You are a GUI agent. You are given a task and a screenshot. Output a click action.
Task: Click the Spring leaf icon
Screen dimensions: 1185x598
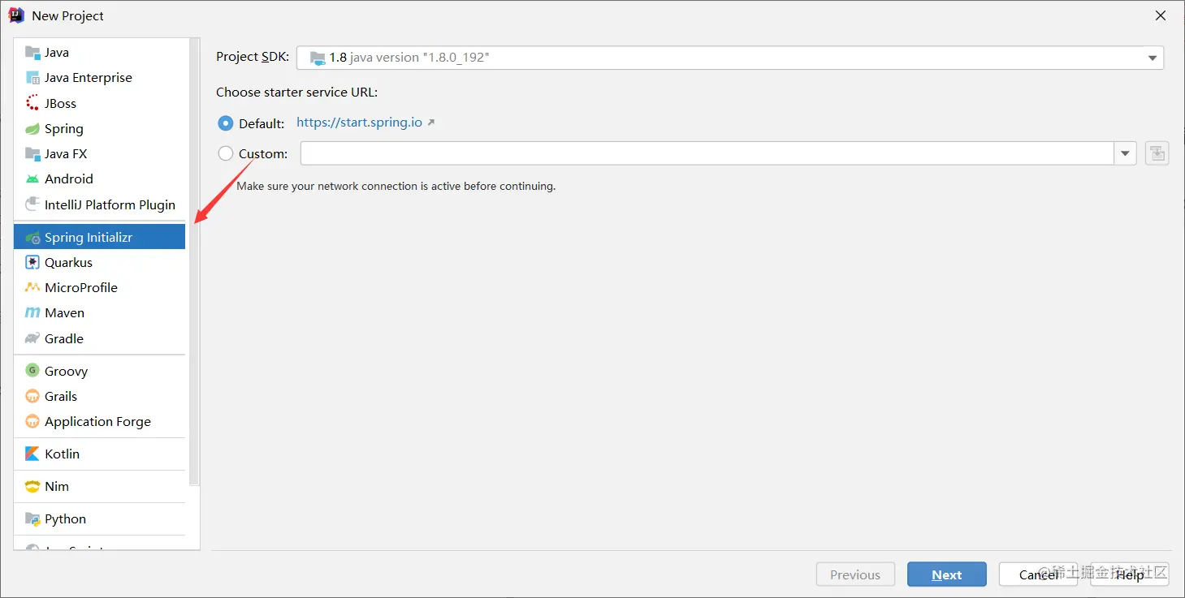coord(32,129)
